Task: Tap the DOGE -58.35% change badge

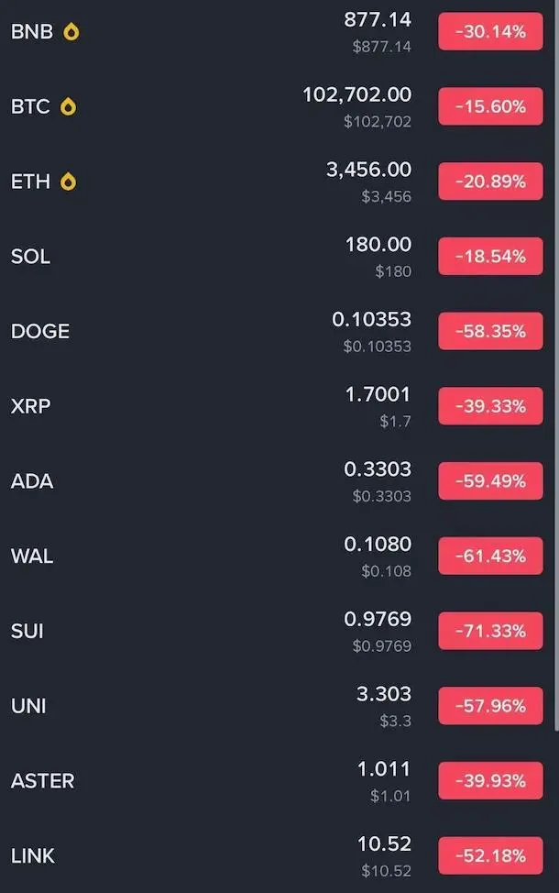Action: tap(490, 332)
